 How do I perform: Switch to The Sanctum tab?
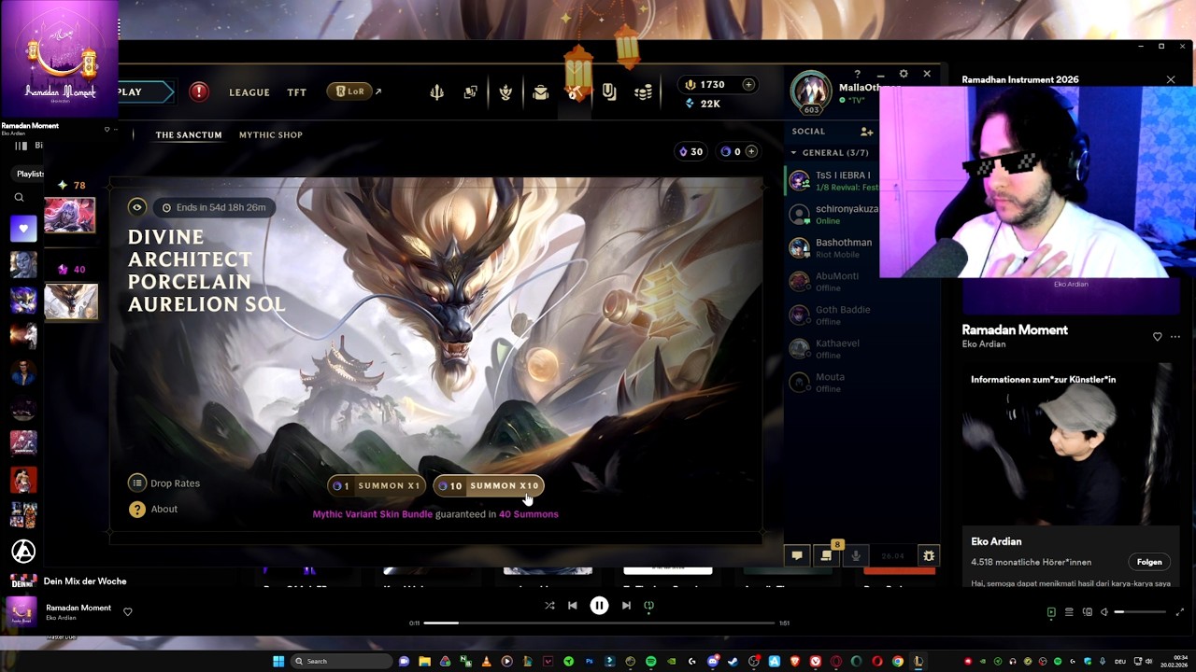pyautogui.click(x=189, y=134)
